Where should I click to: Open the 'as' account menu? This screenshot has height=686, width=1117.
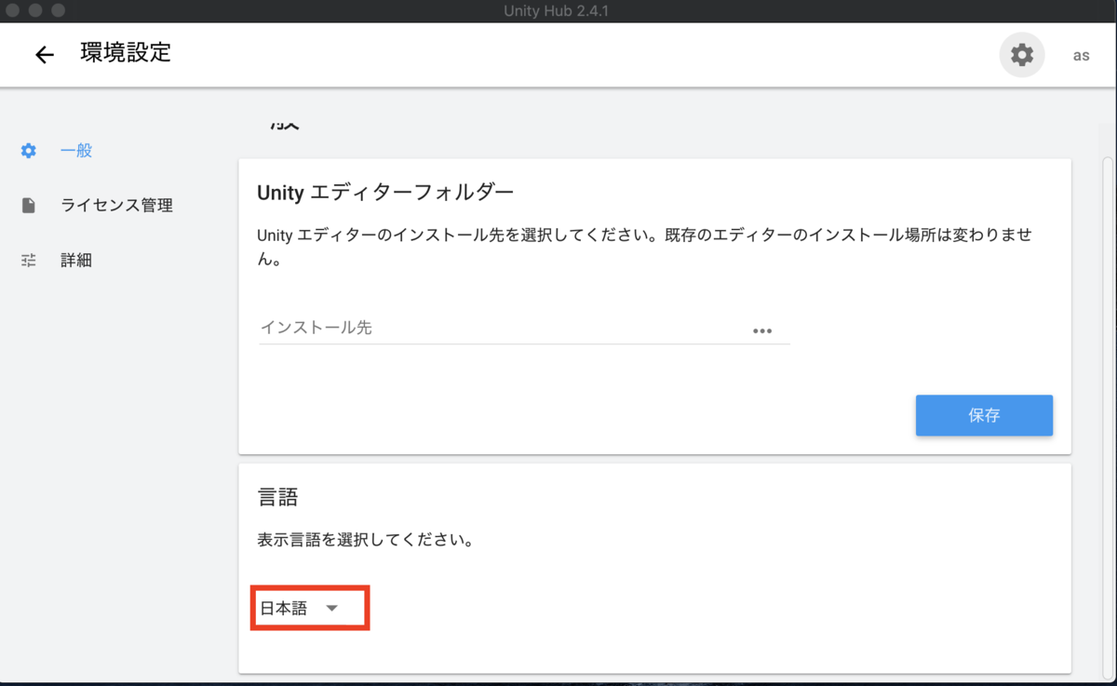1081,55
